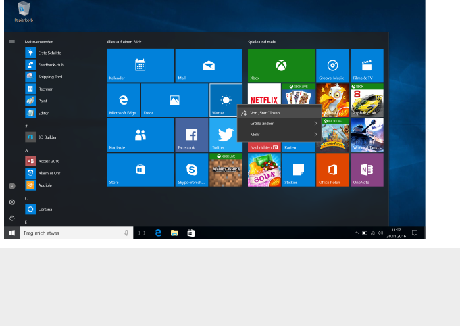Launch the Facebook tile
This screenshot has height=326, width=460.
coord(192,135)
